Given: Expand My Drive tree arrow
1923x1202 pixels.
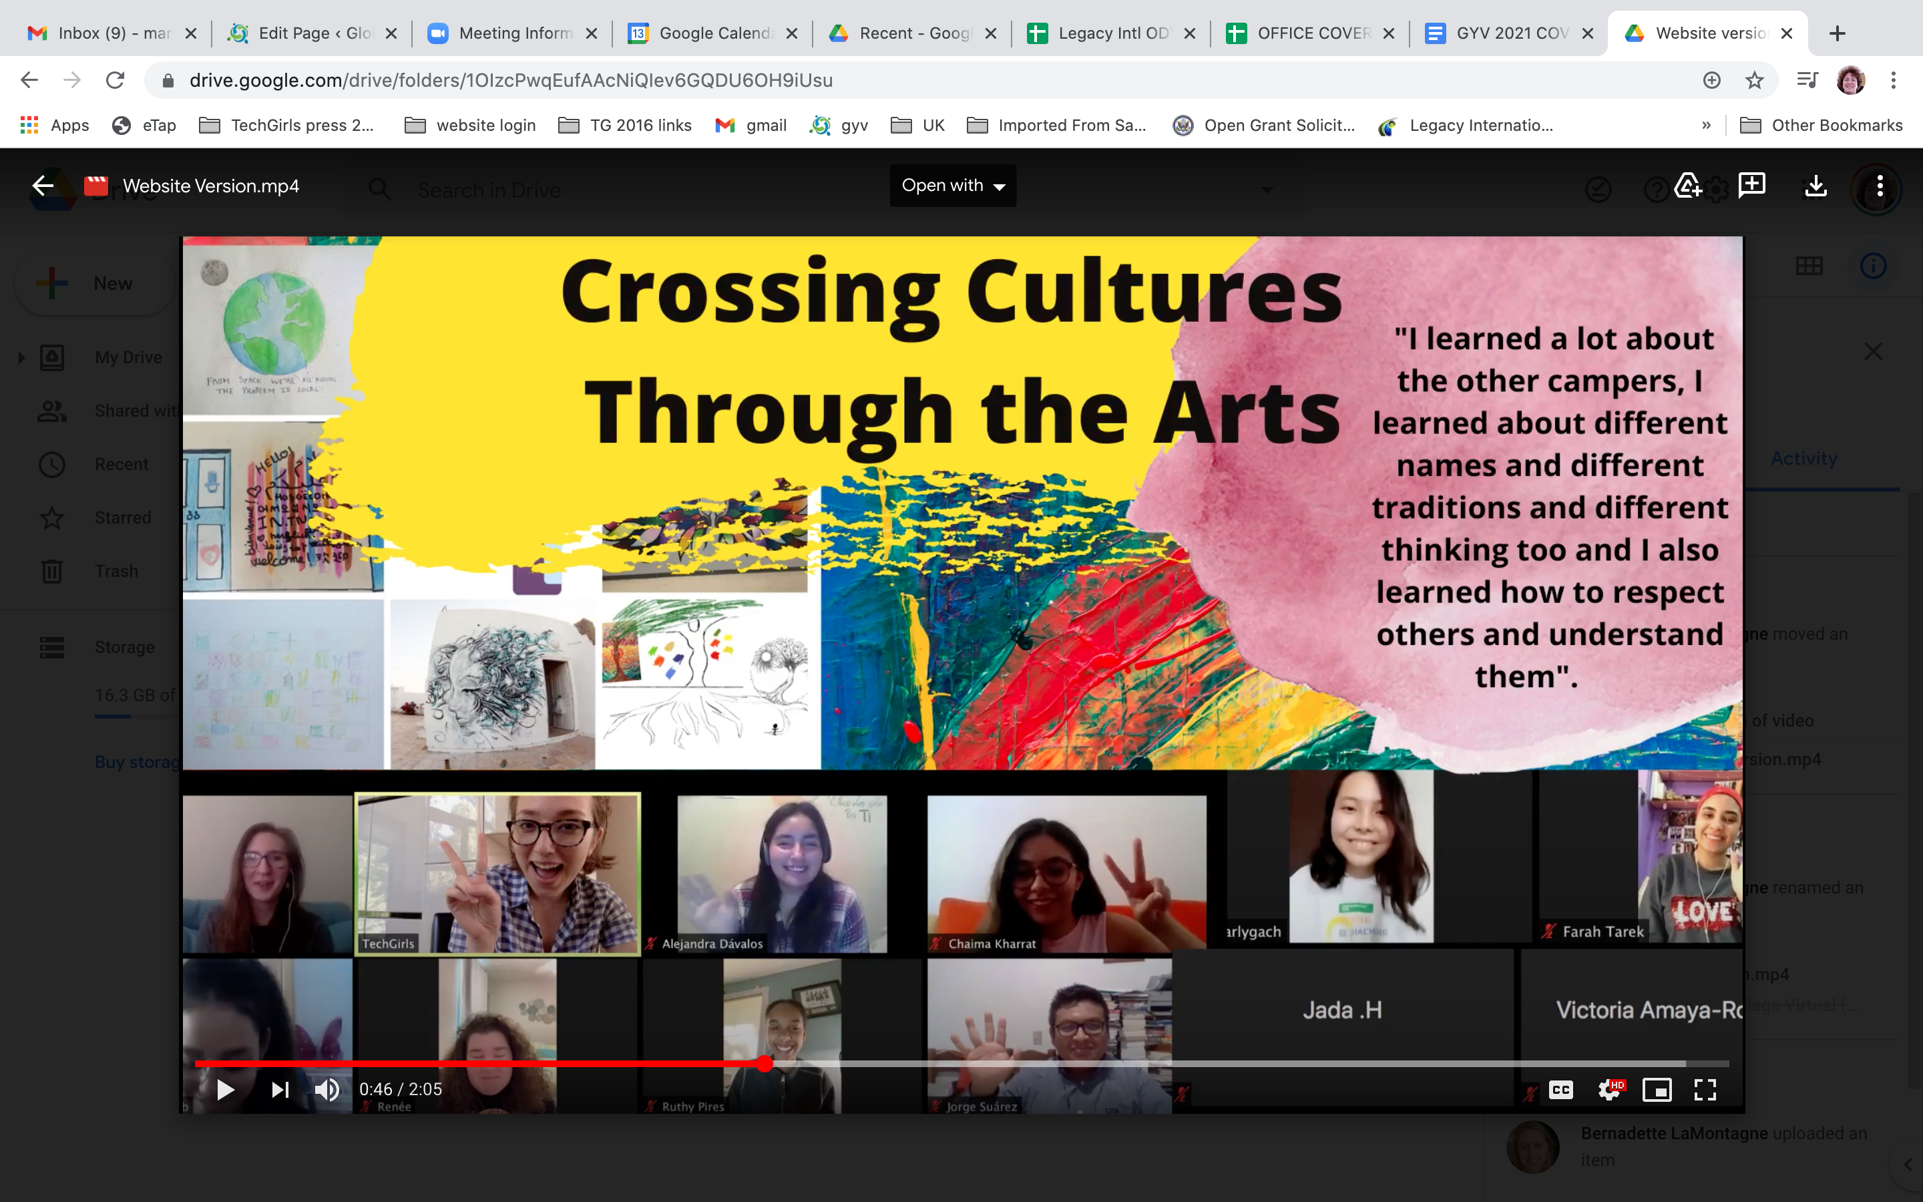Looking at the screenshot, I should 21,358.
